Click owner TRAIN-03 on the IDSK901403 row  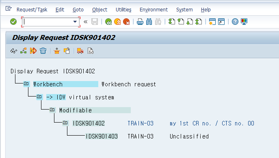click(141, 136)
